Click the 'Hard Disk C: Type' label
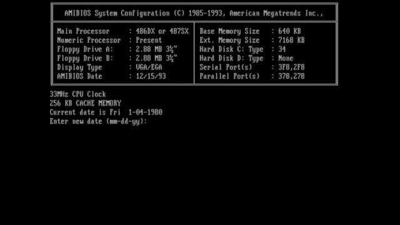 (x=231, y=49)
